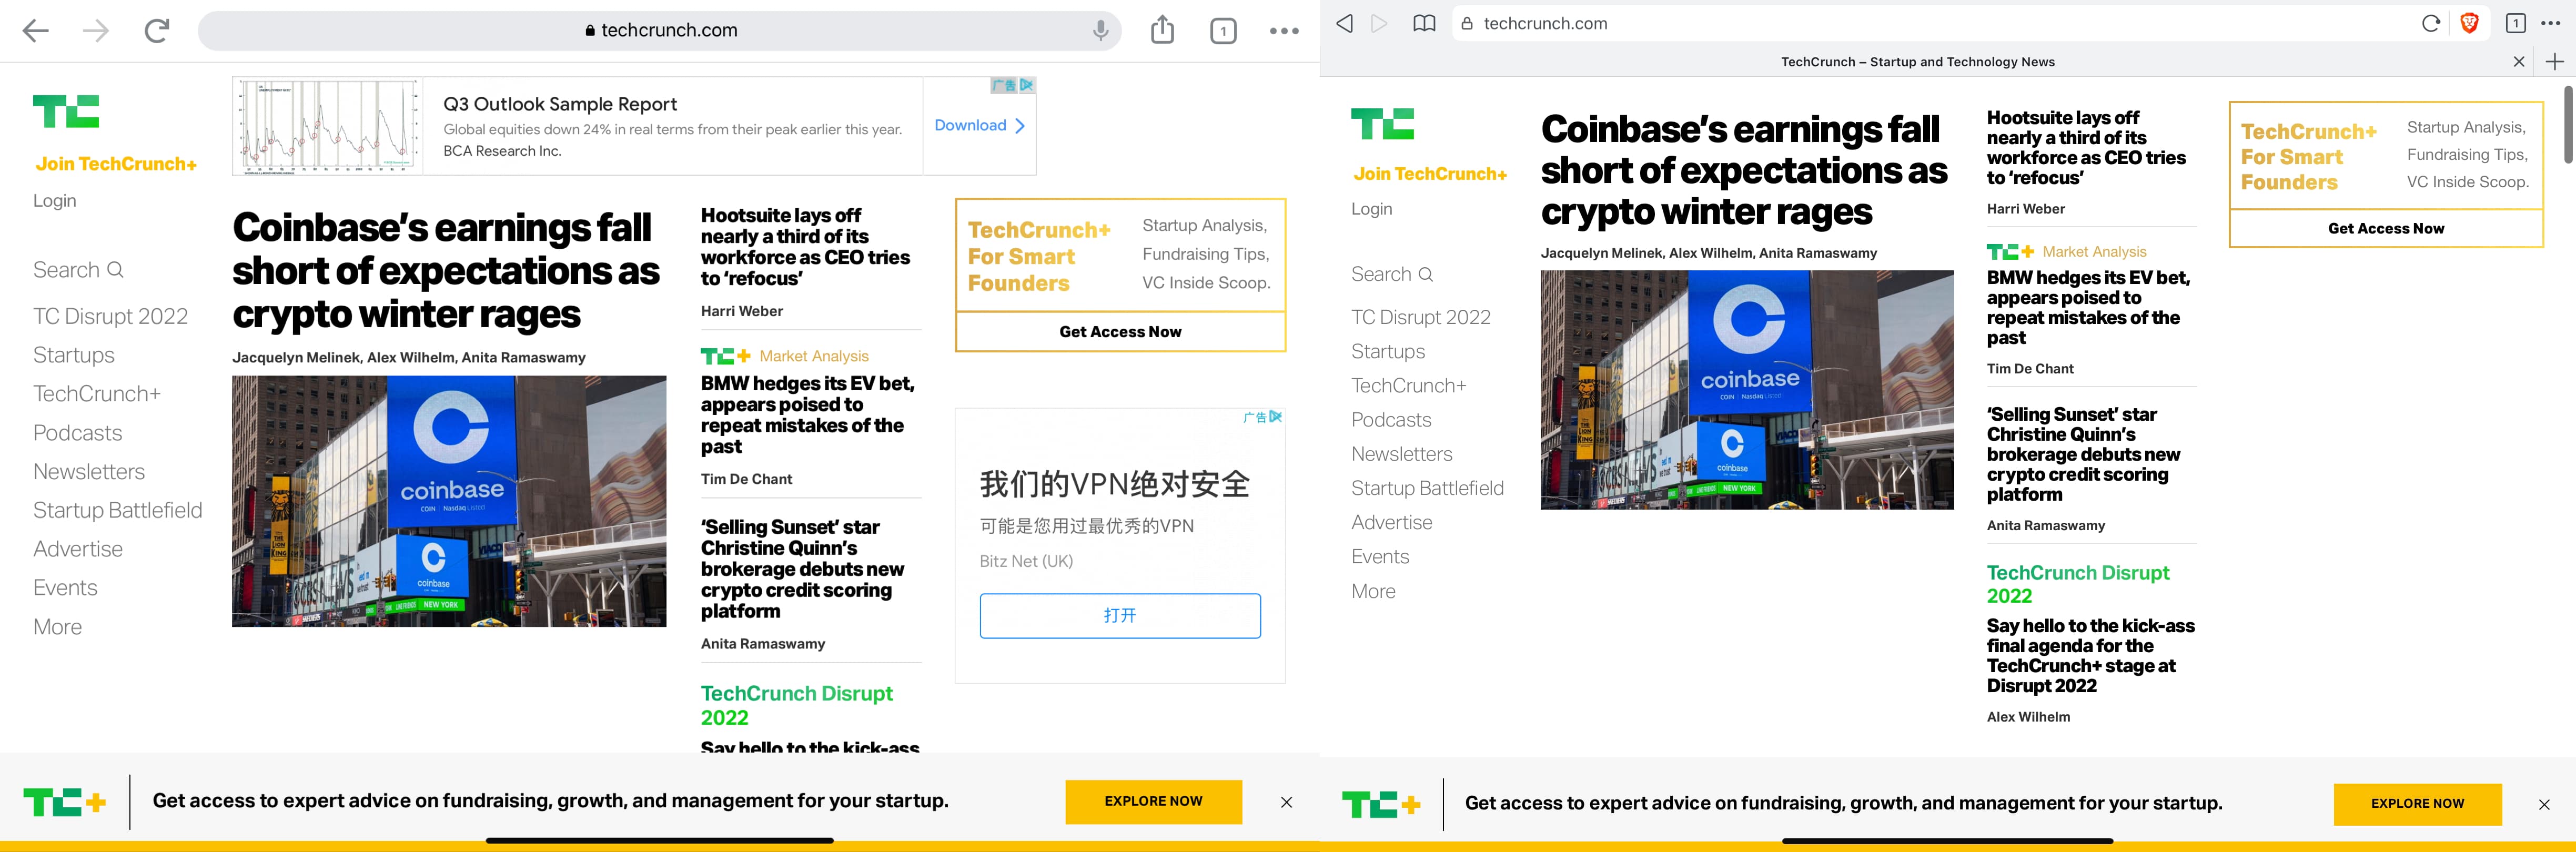Viewport: 2576px width, 852px height.
Task: Add new tab in right browser
Action: coord(2555,62)
